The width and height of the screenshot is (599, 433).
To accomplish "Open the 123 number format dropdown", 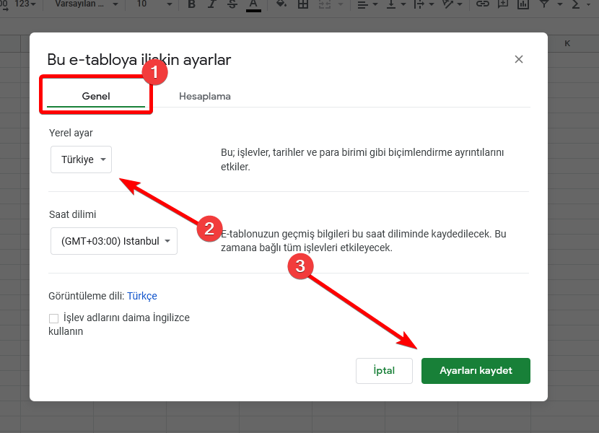I will tap(25, 4).
